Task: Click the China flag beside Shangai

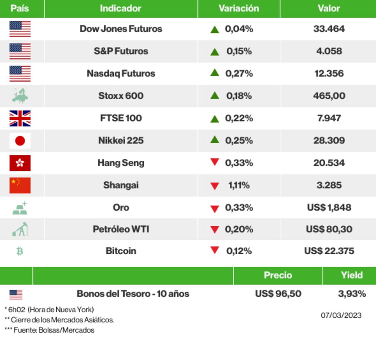Action: (20, 185)
